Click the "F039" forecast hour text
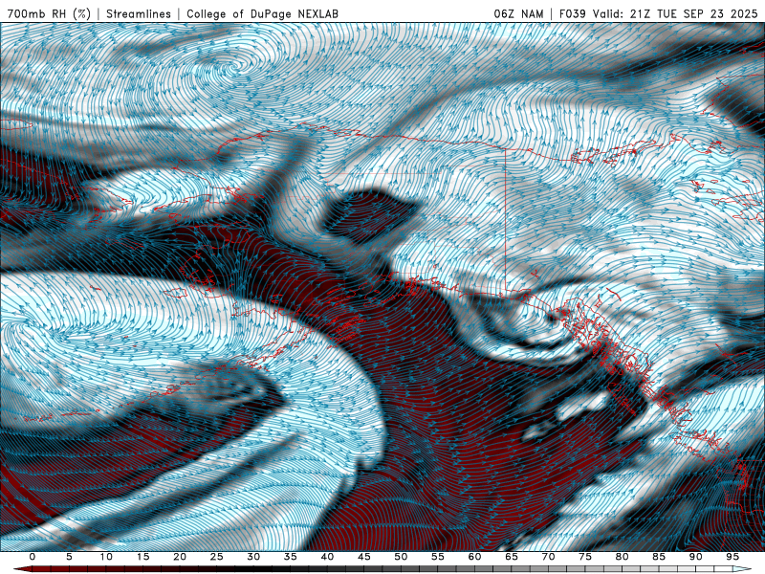This screenshot has width=765, height=574. (x=572, y=14)
